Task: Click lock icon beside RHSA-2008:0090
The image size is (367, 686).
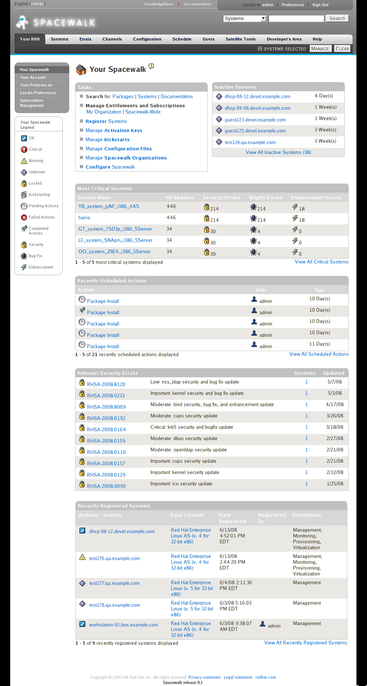Action: coord(82,484)
